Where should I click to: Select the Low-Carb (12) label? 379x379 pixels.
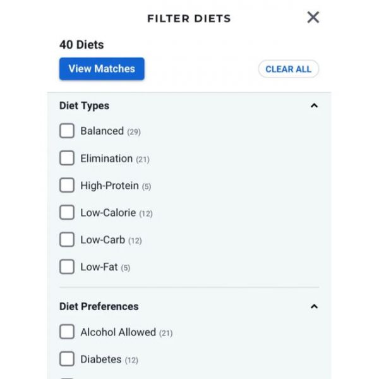click(111, 240)
